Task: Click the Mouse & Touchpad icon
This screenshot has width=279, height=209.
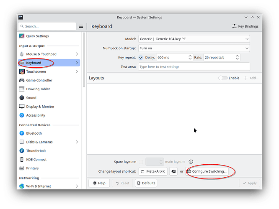Action: (22, 54)
